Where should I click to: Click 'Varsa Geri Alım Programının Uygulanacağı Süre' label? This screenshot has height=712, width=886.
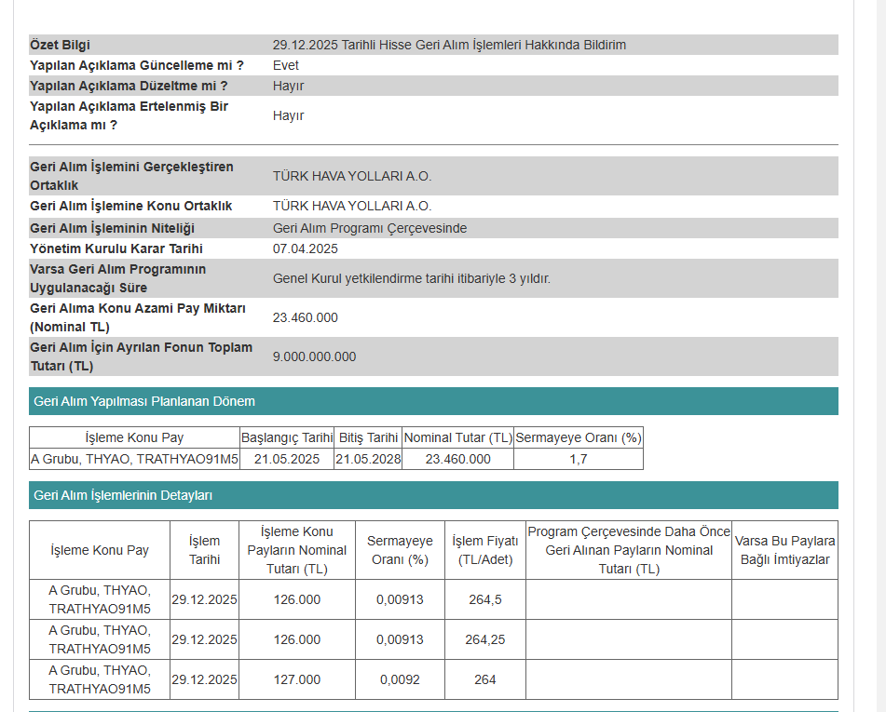[118, 278]
